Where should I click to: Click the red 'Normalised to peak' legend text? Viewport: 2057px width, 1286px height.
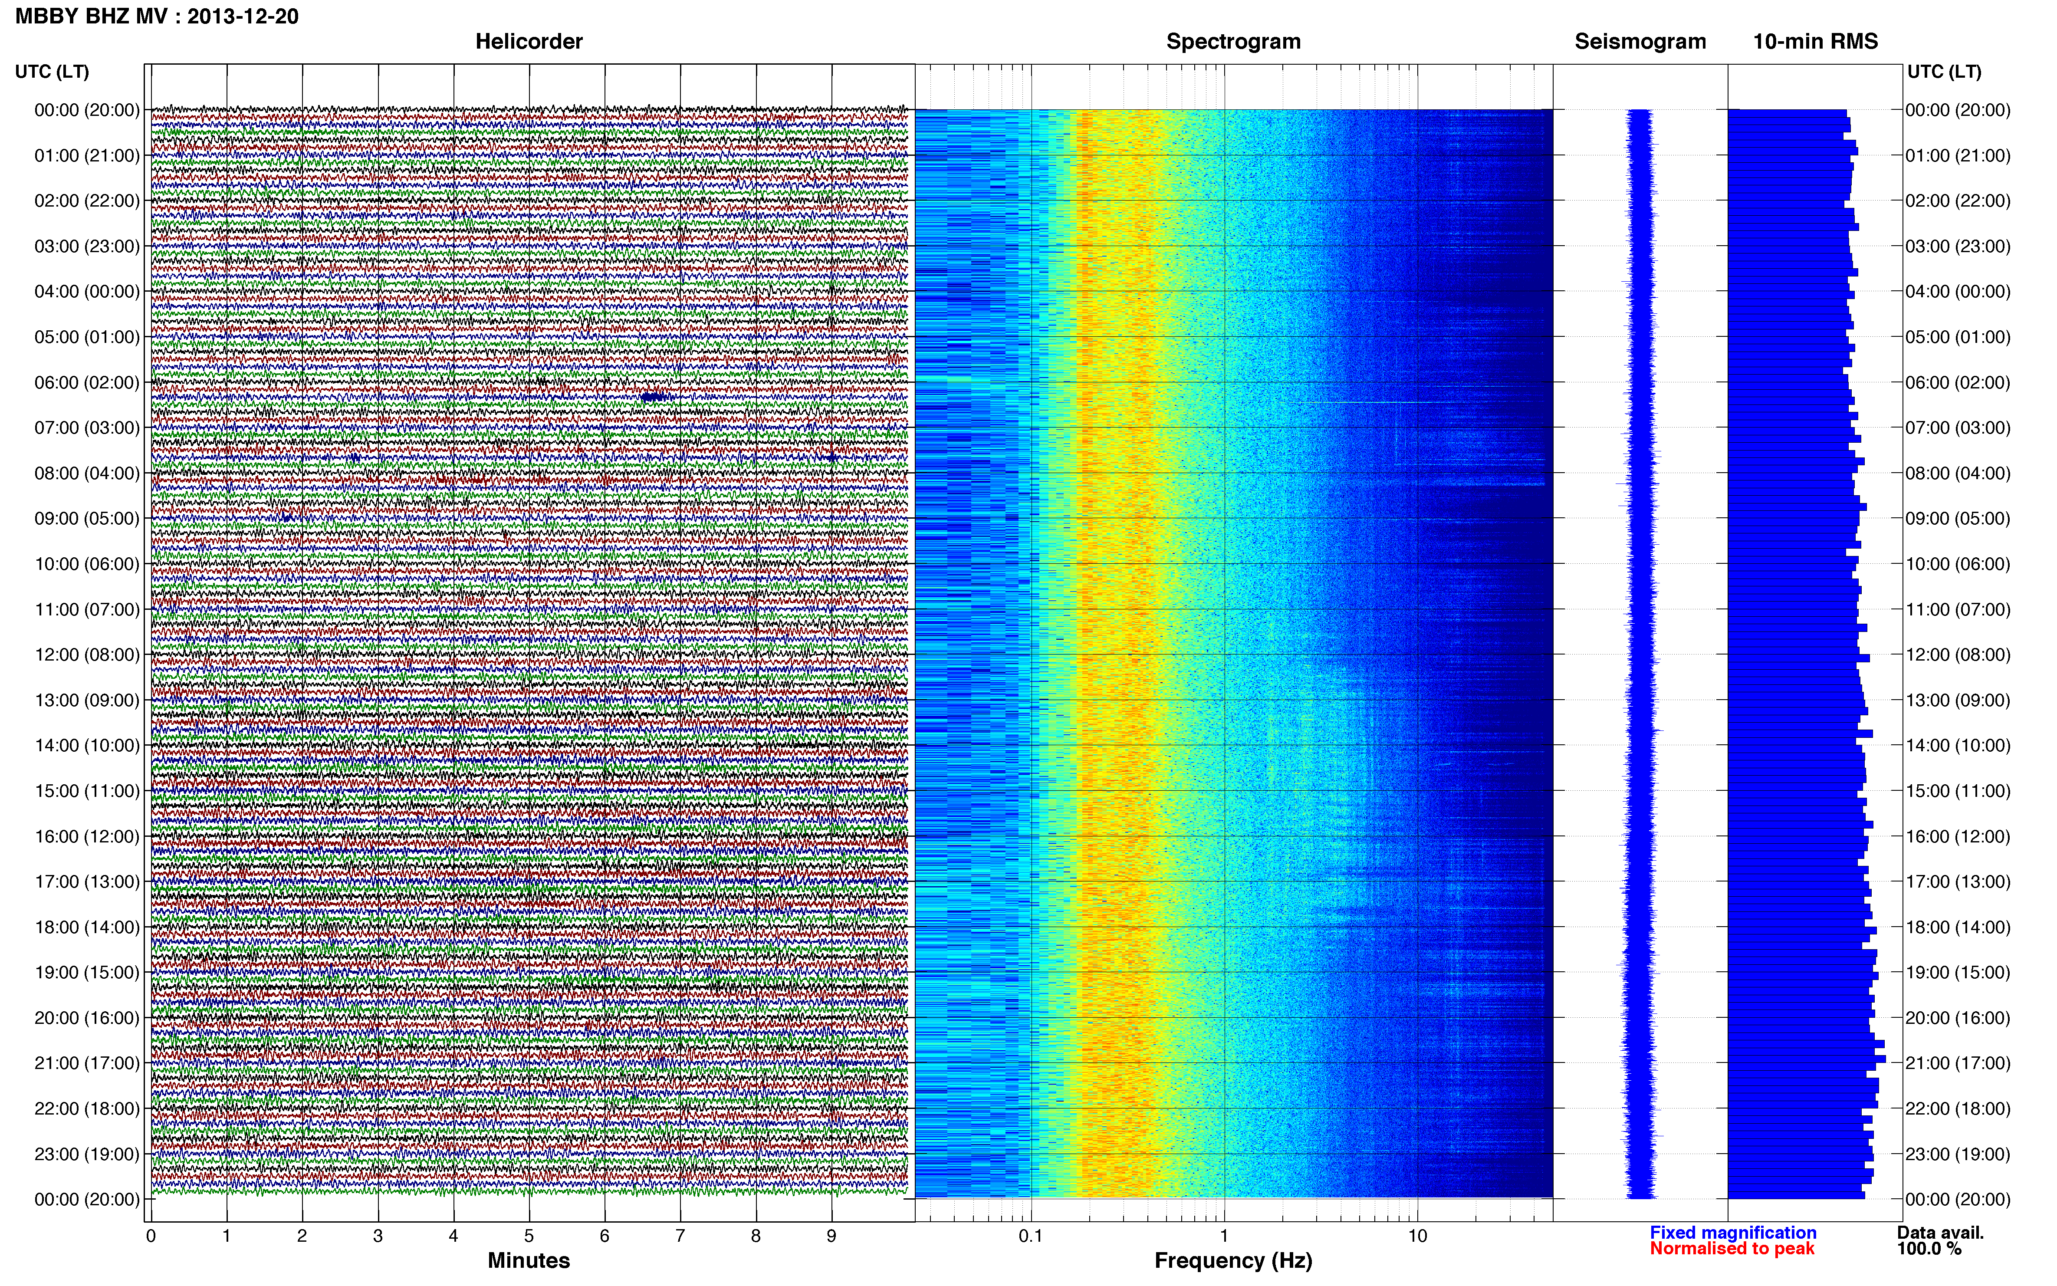click(1732, 1249)
